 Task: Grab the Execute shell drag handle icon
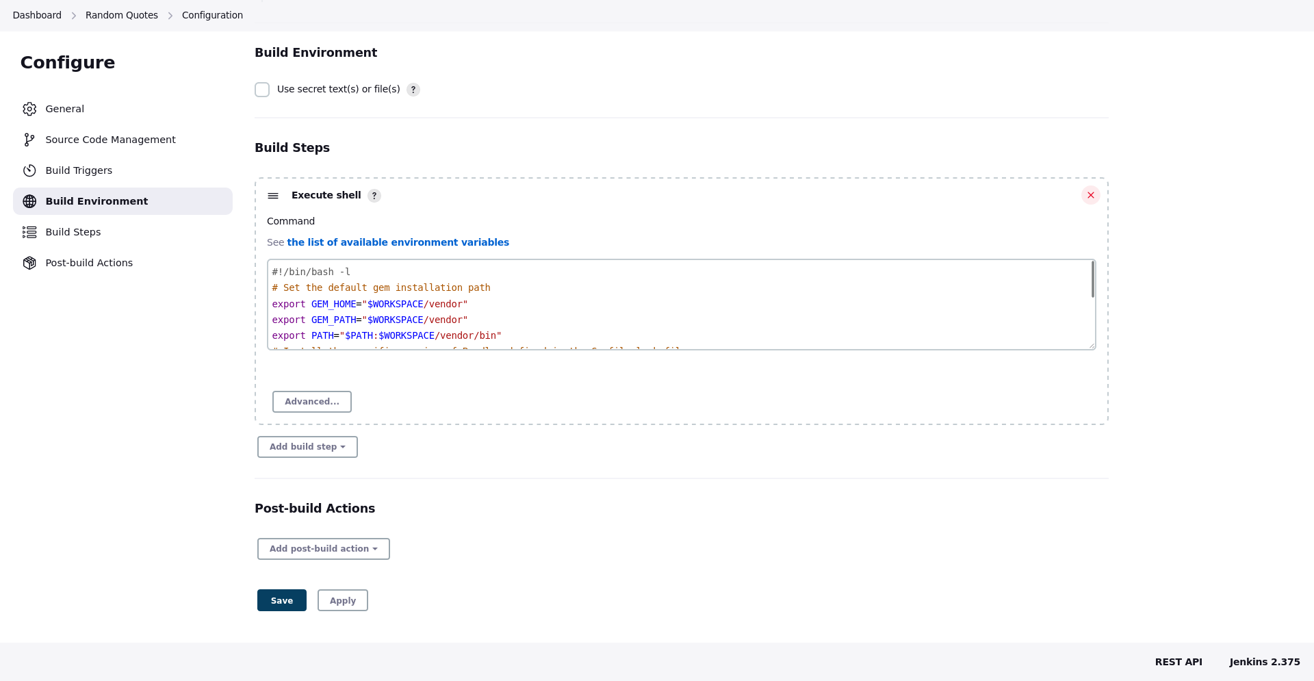pos(273,196)
